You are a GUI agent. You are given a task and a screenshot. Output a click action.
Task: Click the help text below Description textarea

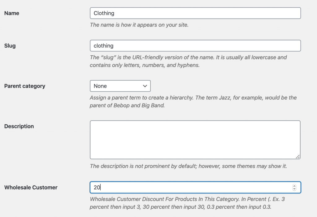[188, 166]
